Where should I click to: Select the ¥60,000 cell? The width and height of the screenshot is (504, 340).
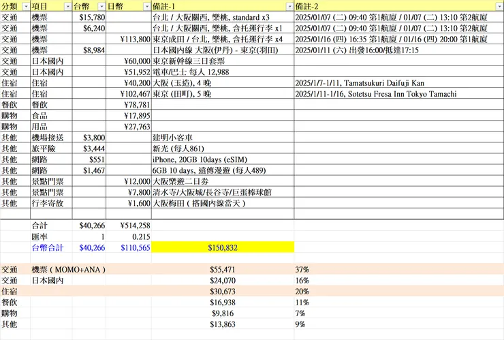[x=129, y=61]
